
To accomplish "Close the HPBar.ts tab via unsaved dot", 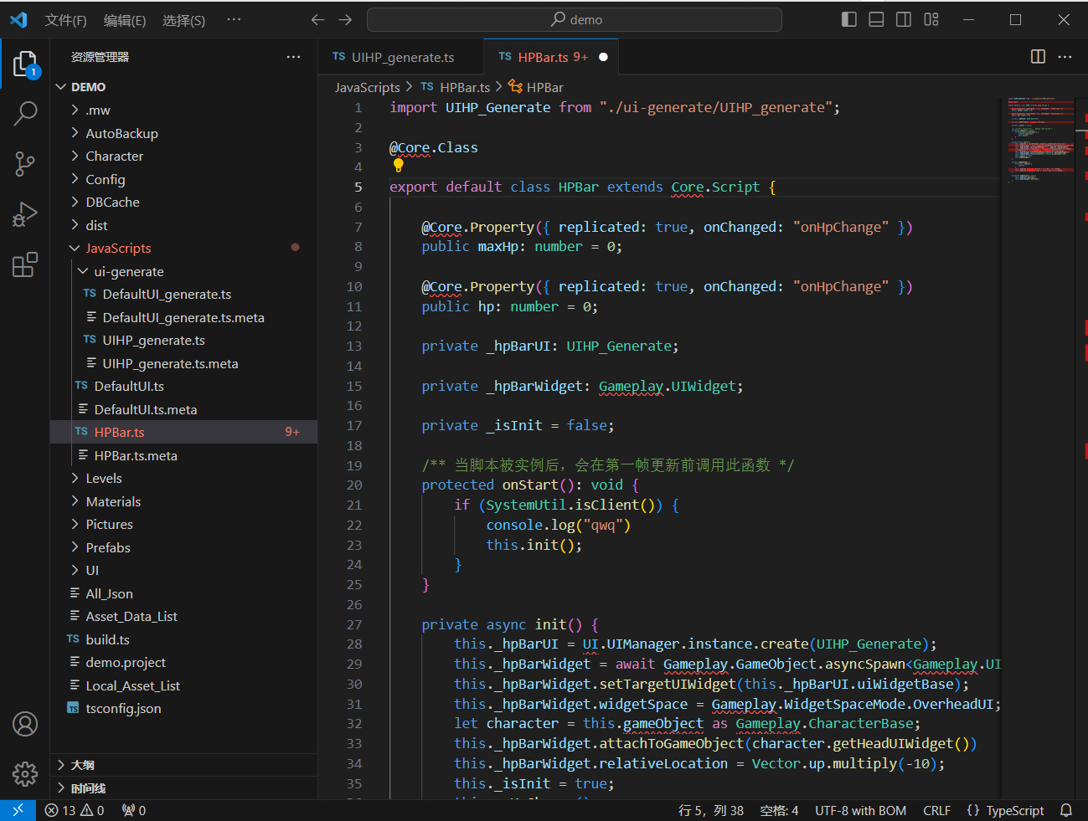I will [x=603, y=57].
